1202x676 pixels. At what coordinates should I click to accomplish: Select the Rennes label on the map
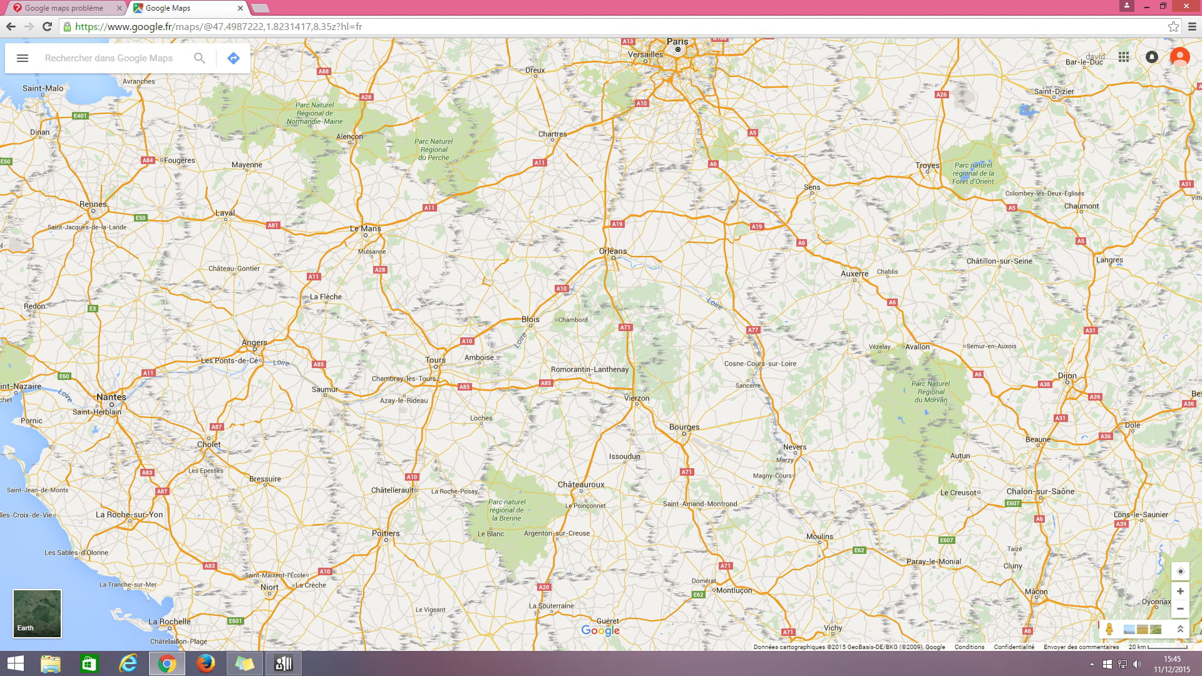coord(93,204)
